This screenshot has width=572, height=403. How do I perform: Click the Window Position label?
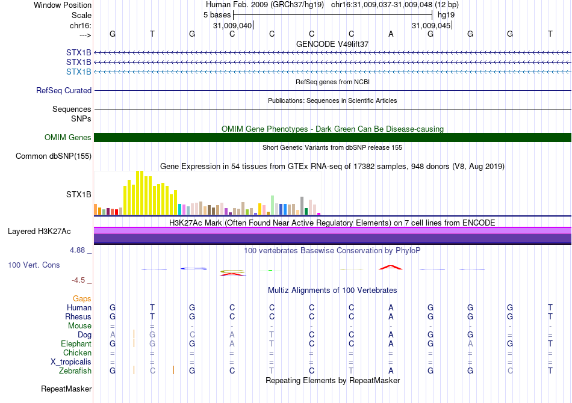coord(63,5)
